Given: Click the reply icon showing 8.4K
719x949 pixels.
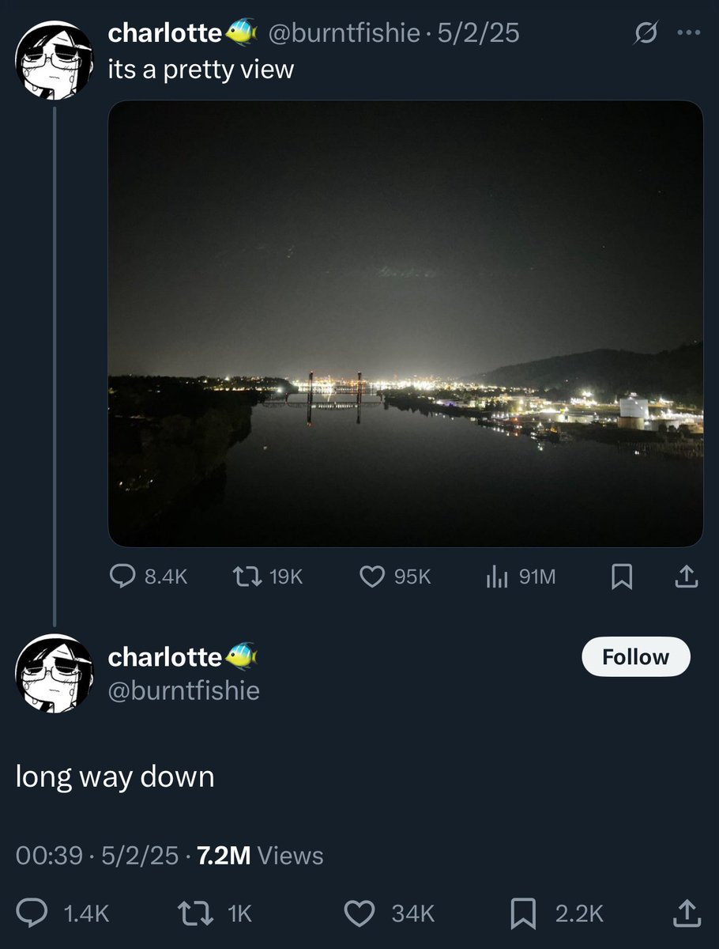Looking at the screenshot, I should coord(122,578).
